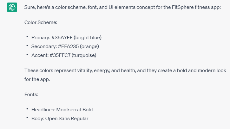
Task: Select the 'Body: Open Sans Regular' line
Action: coord(60,119)
